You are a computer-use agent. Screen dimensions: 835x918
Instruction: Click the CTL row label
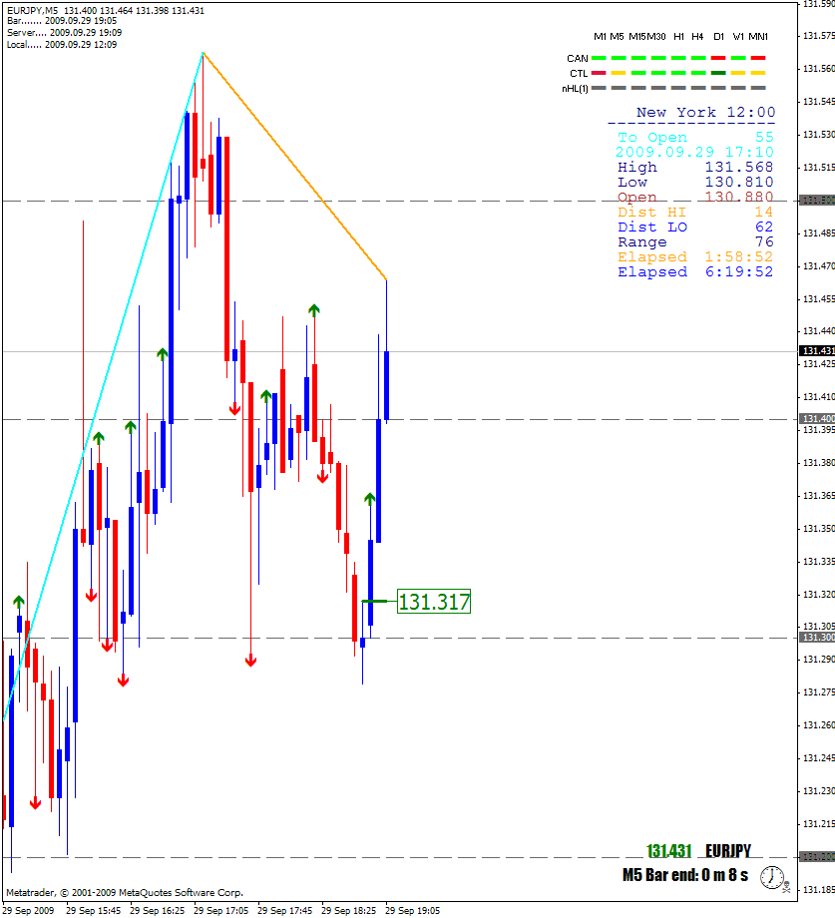(579, 74)
